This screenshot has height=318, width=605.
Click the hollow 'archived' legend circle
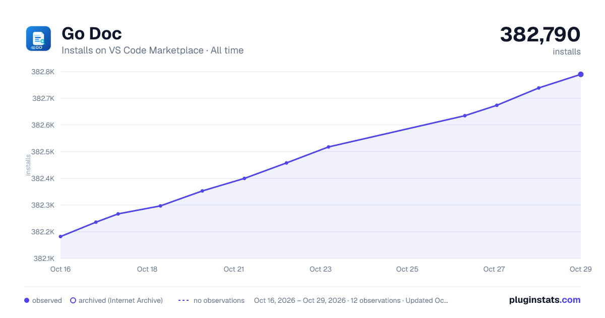pos(73,300)
